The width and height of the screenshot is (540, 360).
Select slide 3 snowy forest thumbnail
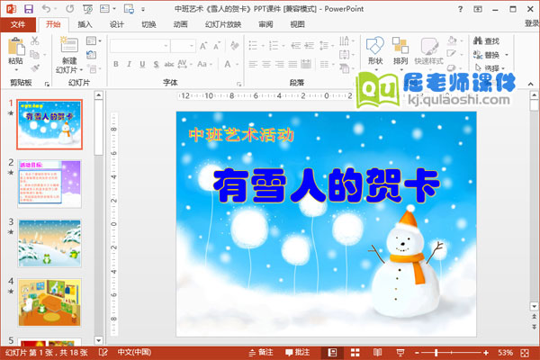click(49, 243)
